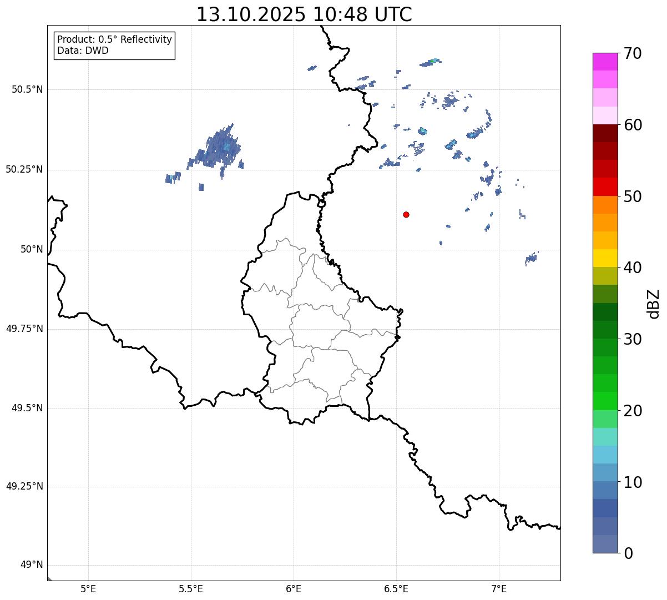
Task: Click the Product: 0.5° Reflectivity label
Action: click(x=114, y=39)
